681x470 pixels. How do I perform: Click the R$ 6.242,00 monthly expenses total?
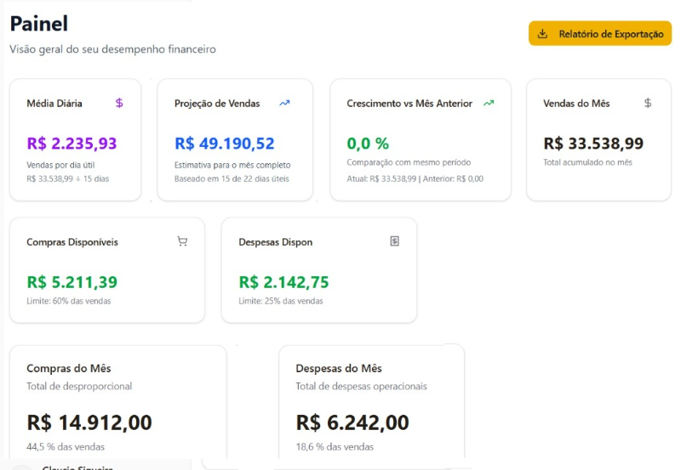point(352,422)
